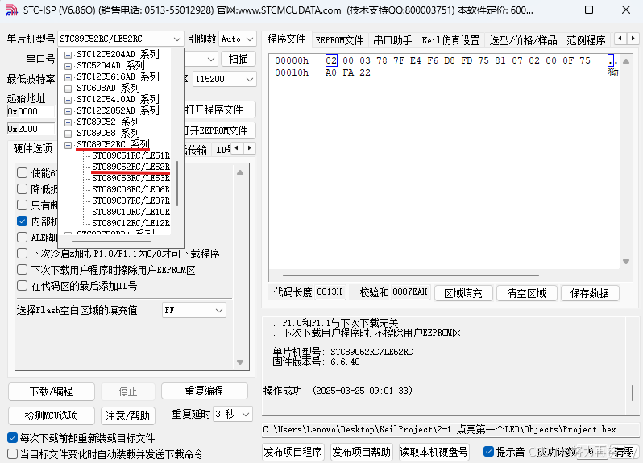This screenshot has height=463, width=643.
Task: Toggle 提示音 beep sound checkbox
Action: 488,452
